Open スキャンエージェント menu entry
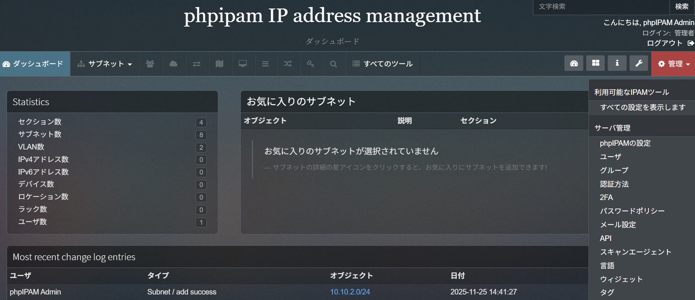The width and height of the screenshot is (695, 300). [635, 252]
